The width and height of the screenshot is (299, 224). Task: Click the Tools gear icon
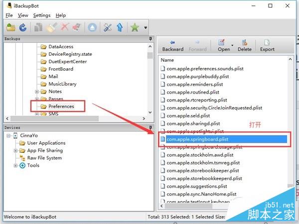pos(22,166)
